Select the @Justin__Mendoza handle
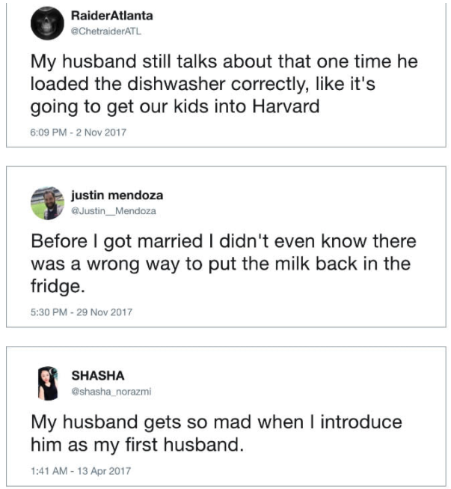451x489 pixels. 113,210
